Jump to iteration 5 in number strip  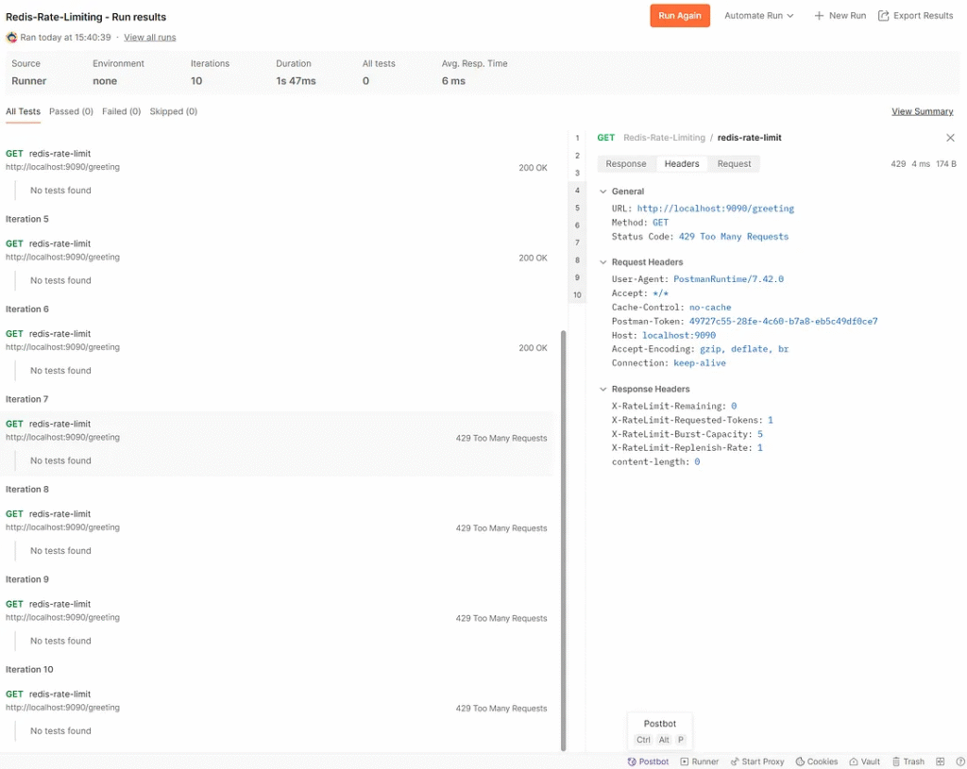tap(577, 209)
